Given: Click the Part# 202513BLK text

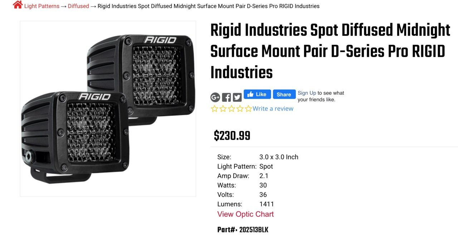Looking at the screenshot, I should 243,230.
